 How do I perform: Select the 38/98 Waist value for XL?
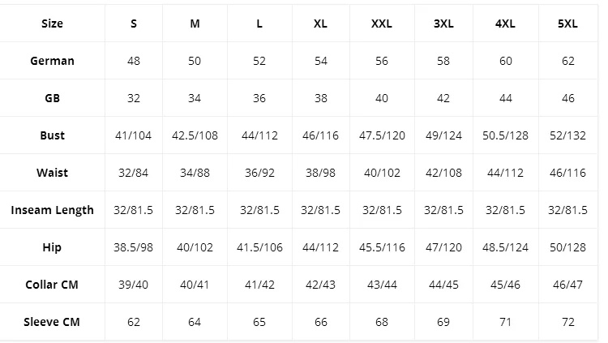[320, 173]
